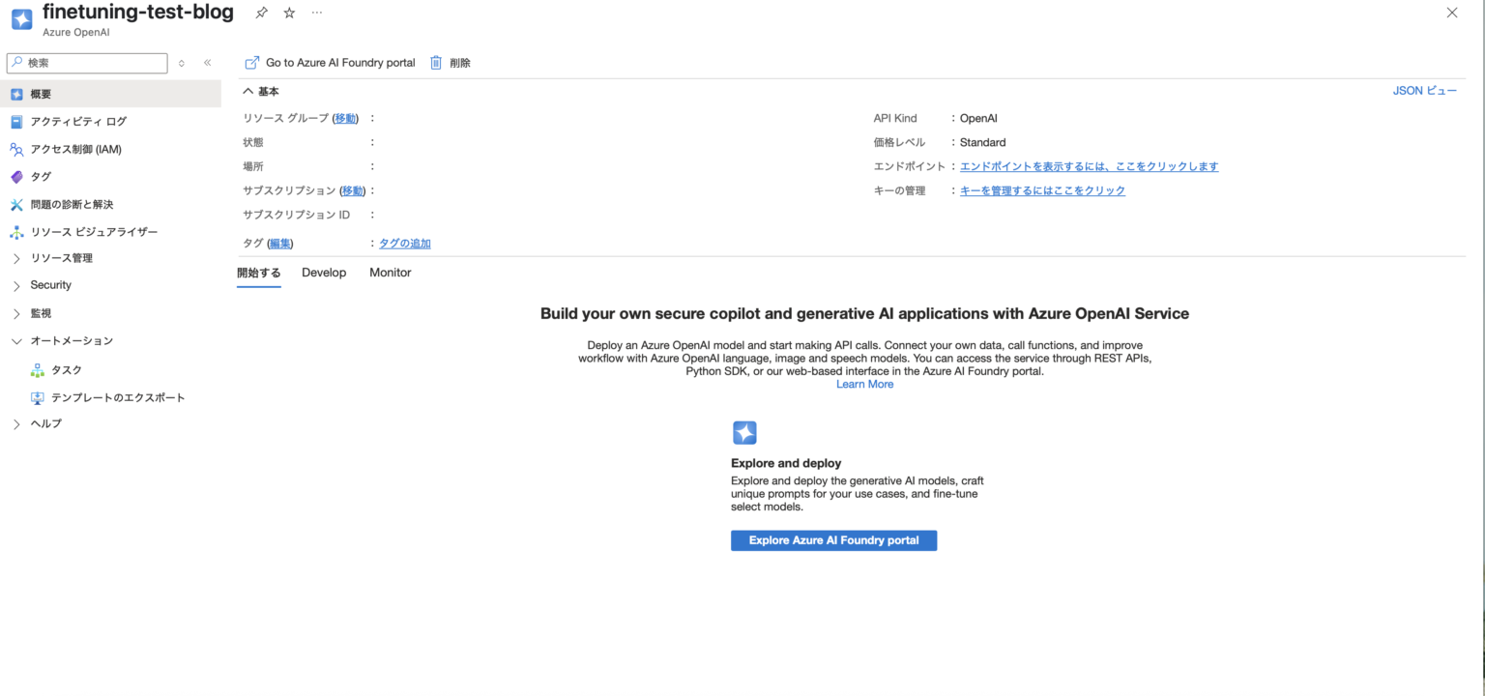Add this resource to favorites
Image resolution: width=1485 pixels, height=696 pixels.
[288, 13]
